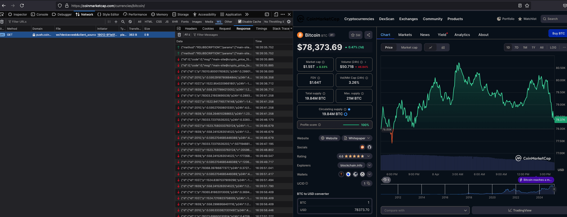Screen dimensions: 567x217
Task: Click the chart history icon labeled 5
Action: pos(386,180)
